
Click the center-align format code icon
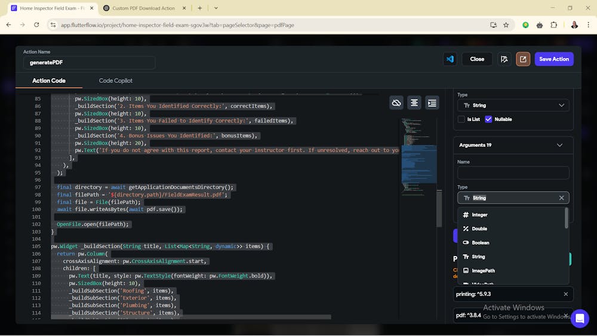[x=414, y=103]
